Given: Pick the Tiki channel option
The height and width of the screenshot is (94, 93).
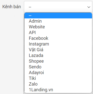Looking at the screenshot, I should coord(58,78).
